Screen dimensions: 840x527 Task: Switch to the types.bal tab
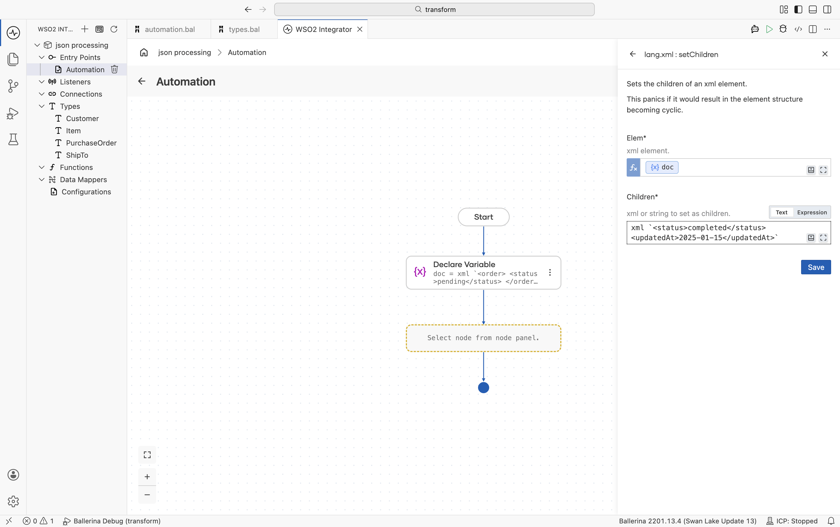point(244,29)
